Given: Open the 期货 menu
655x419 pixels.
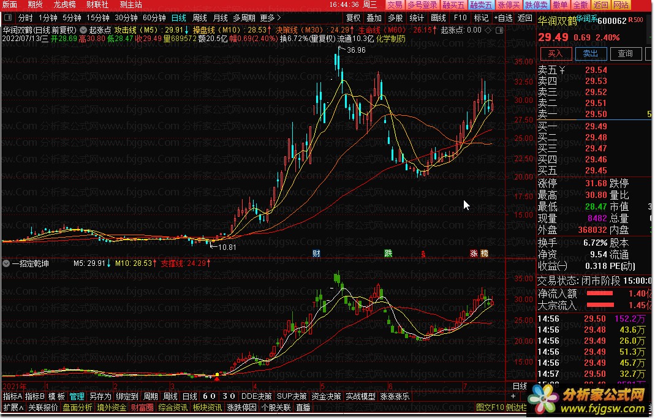Looking at the screenshot, I should (35, 5).
